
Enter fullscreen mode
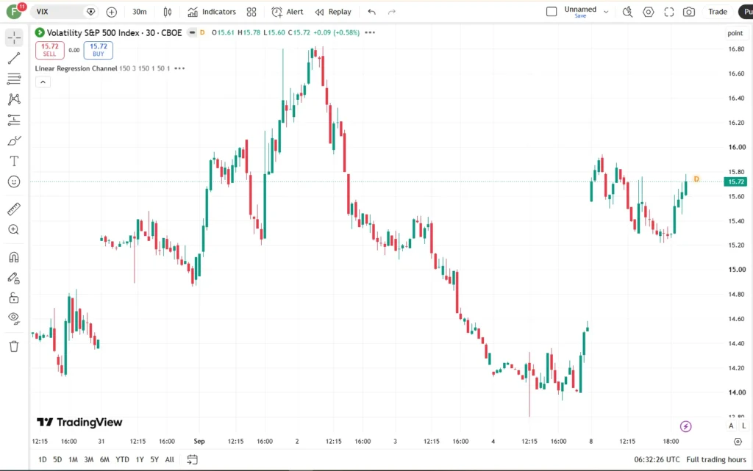click(x=669, y=12)
